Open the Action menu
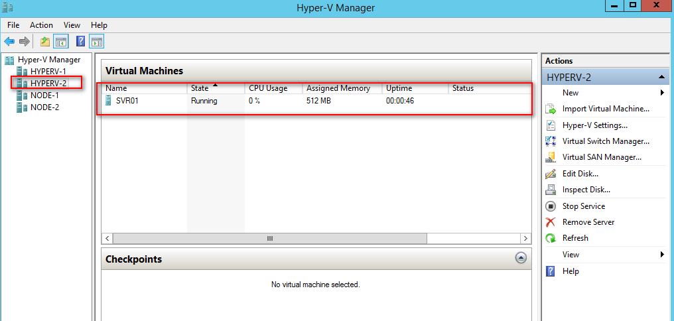 [x=41, y=25]
